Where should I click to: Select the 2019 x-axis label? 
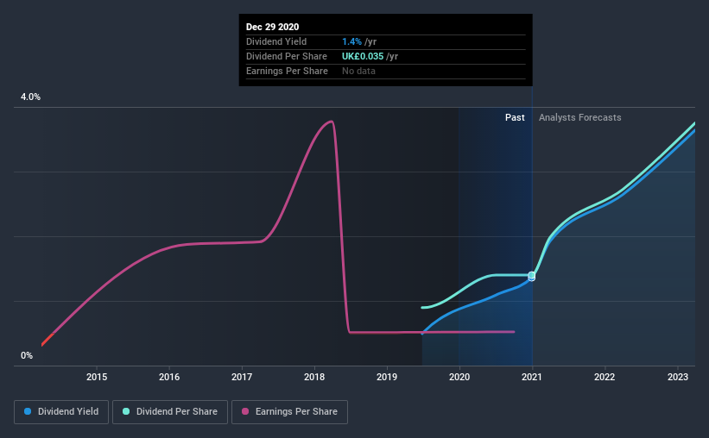pyautogui.click(x=387, y=377)
